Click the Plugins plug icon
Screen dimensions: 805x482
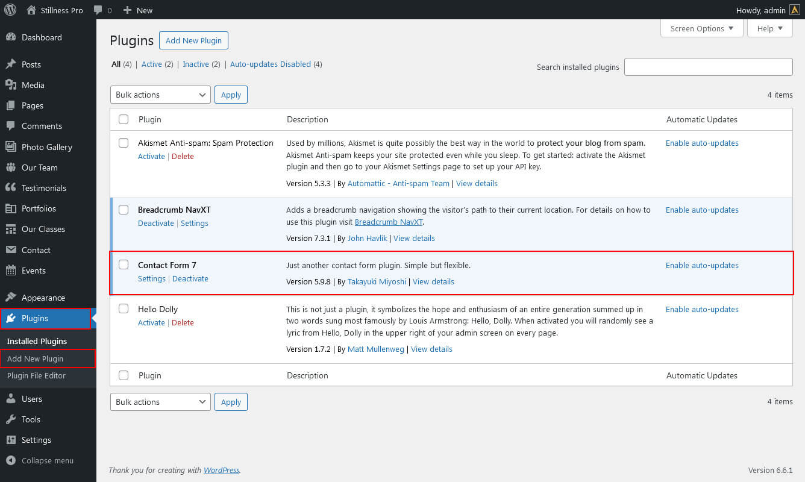point(11,318)
